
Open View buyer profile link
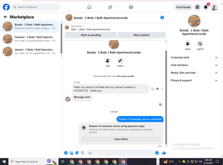point(125,76)
